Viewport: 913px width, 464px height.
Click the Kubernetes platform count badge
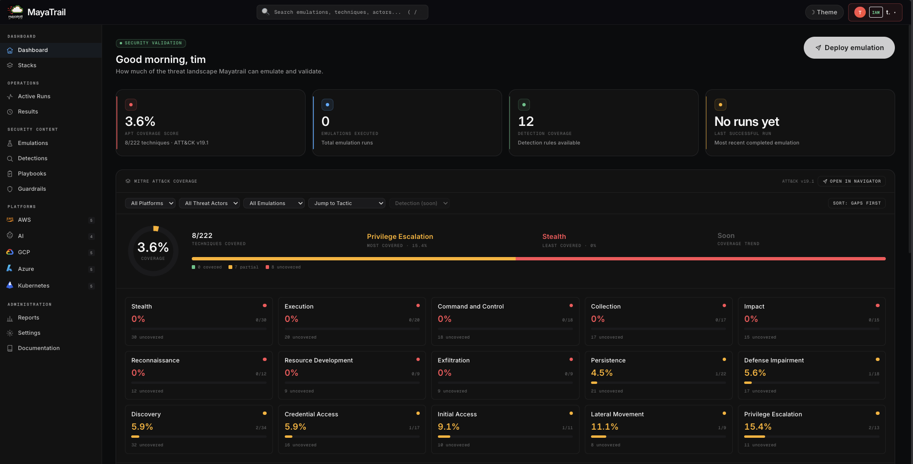click(x=91, y=286)
